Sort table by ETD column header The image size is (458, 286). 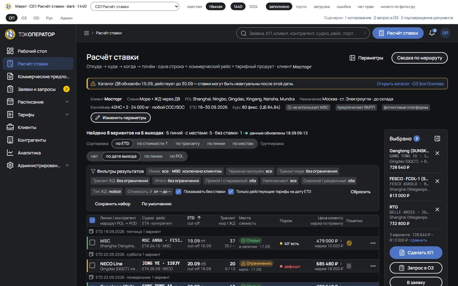click(x=194, y=218)
